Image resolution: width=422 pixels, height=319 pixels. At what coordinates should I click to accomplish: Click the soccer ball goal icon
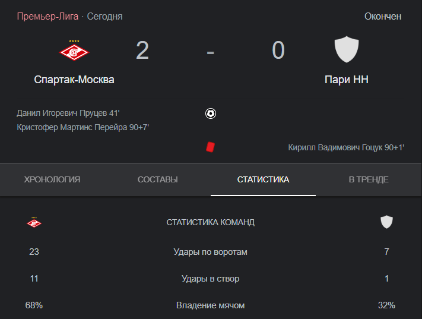pyautogui.click(x=211, y=113)
